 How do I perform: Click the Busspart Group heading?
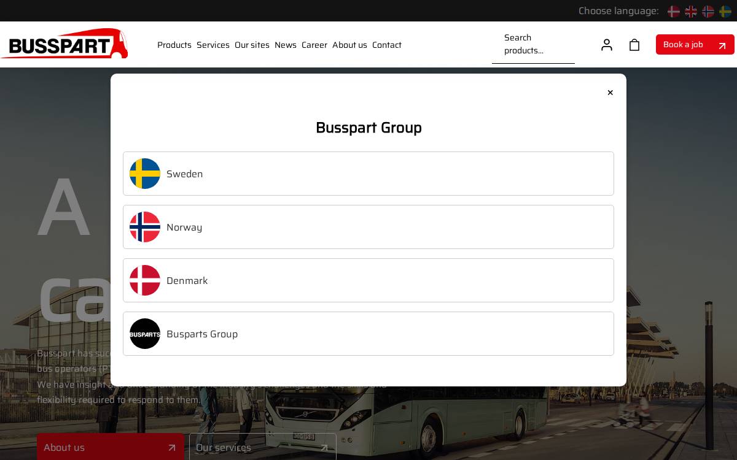(368, 128)
